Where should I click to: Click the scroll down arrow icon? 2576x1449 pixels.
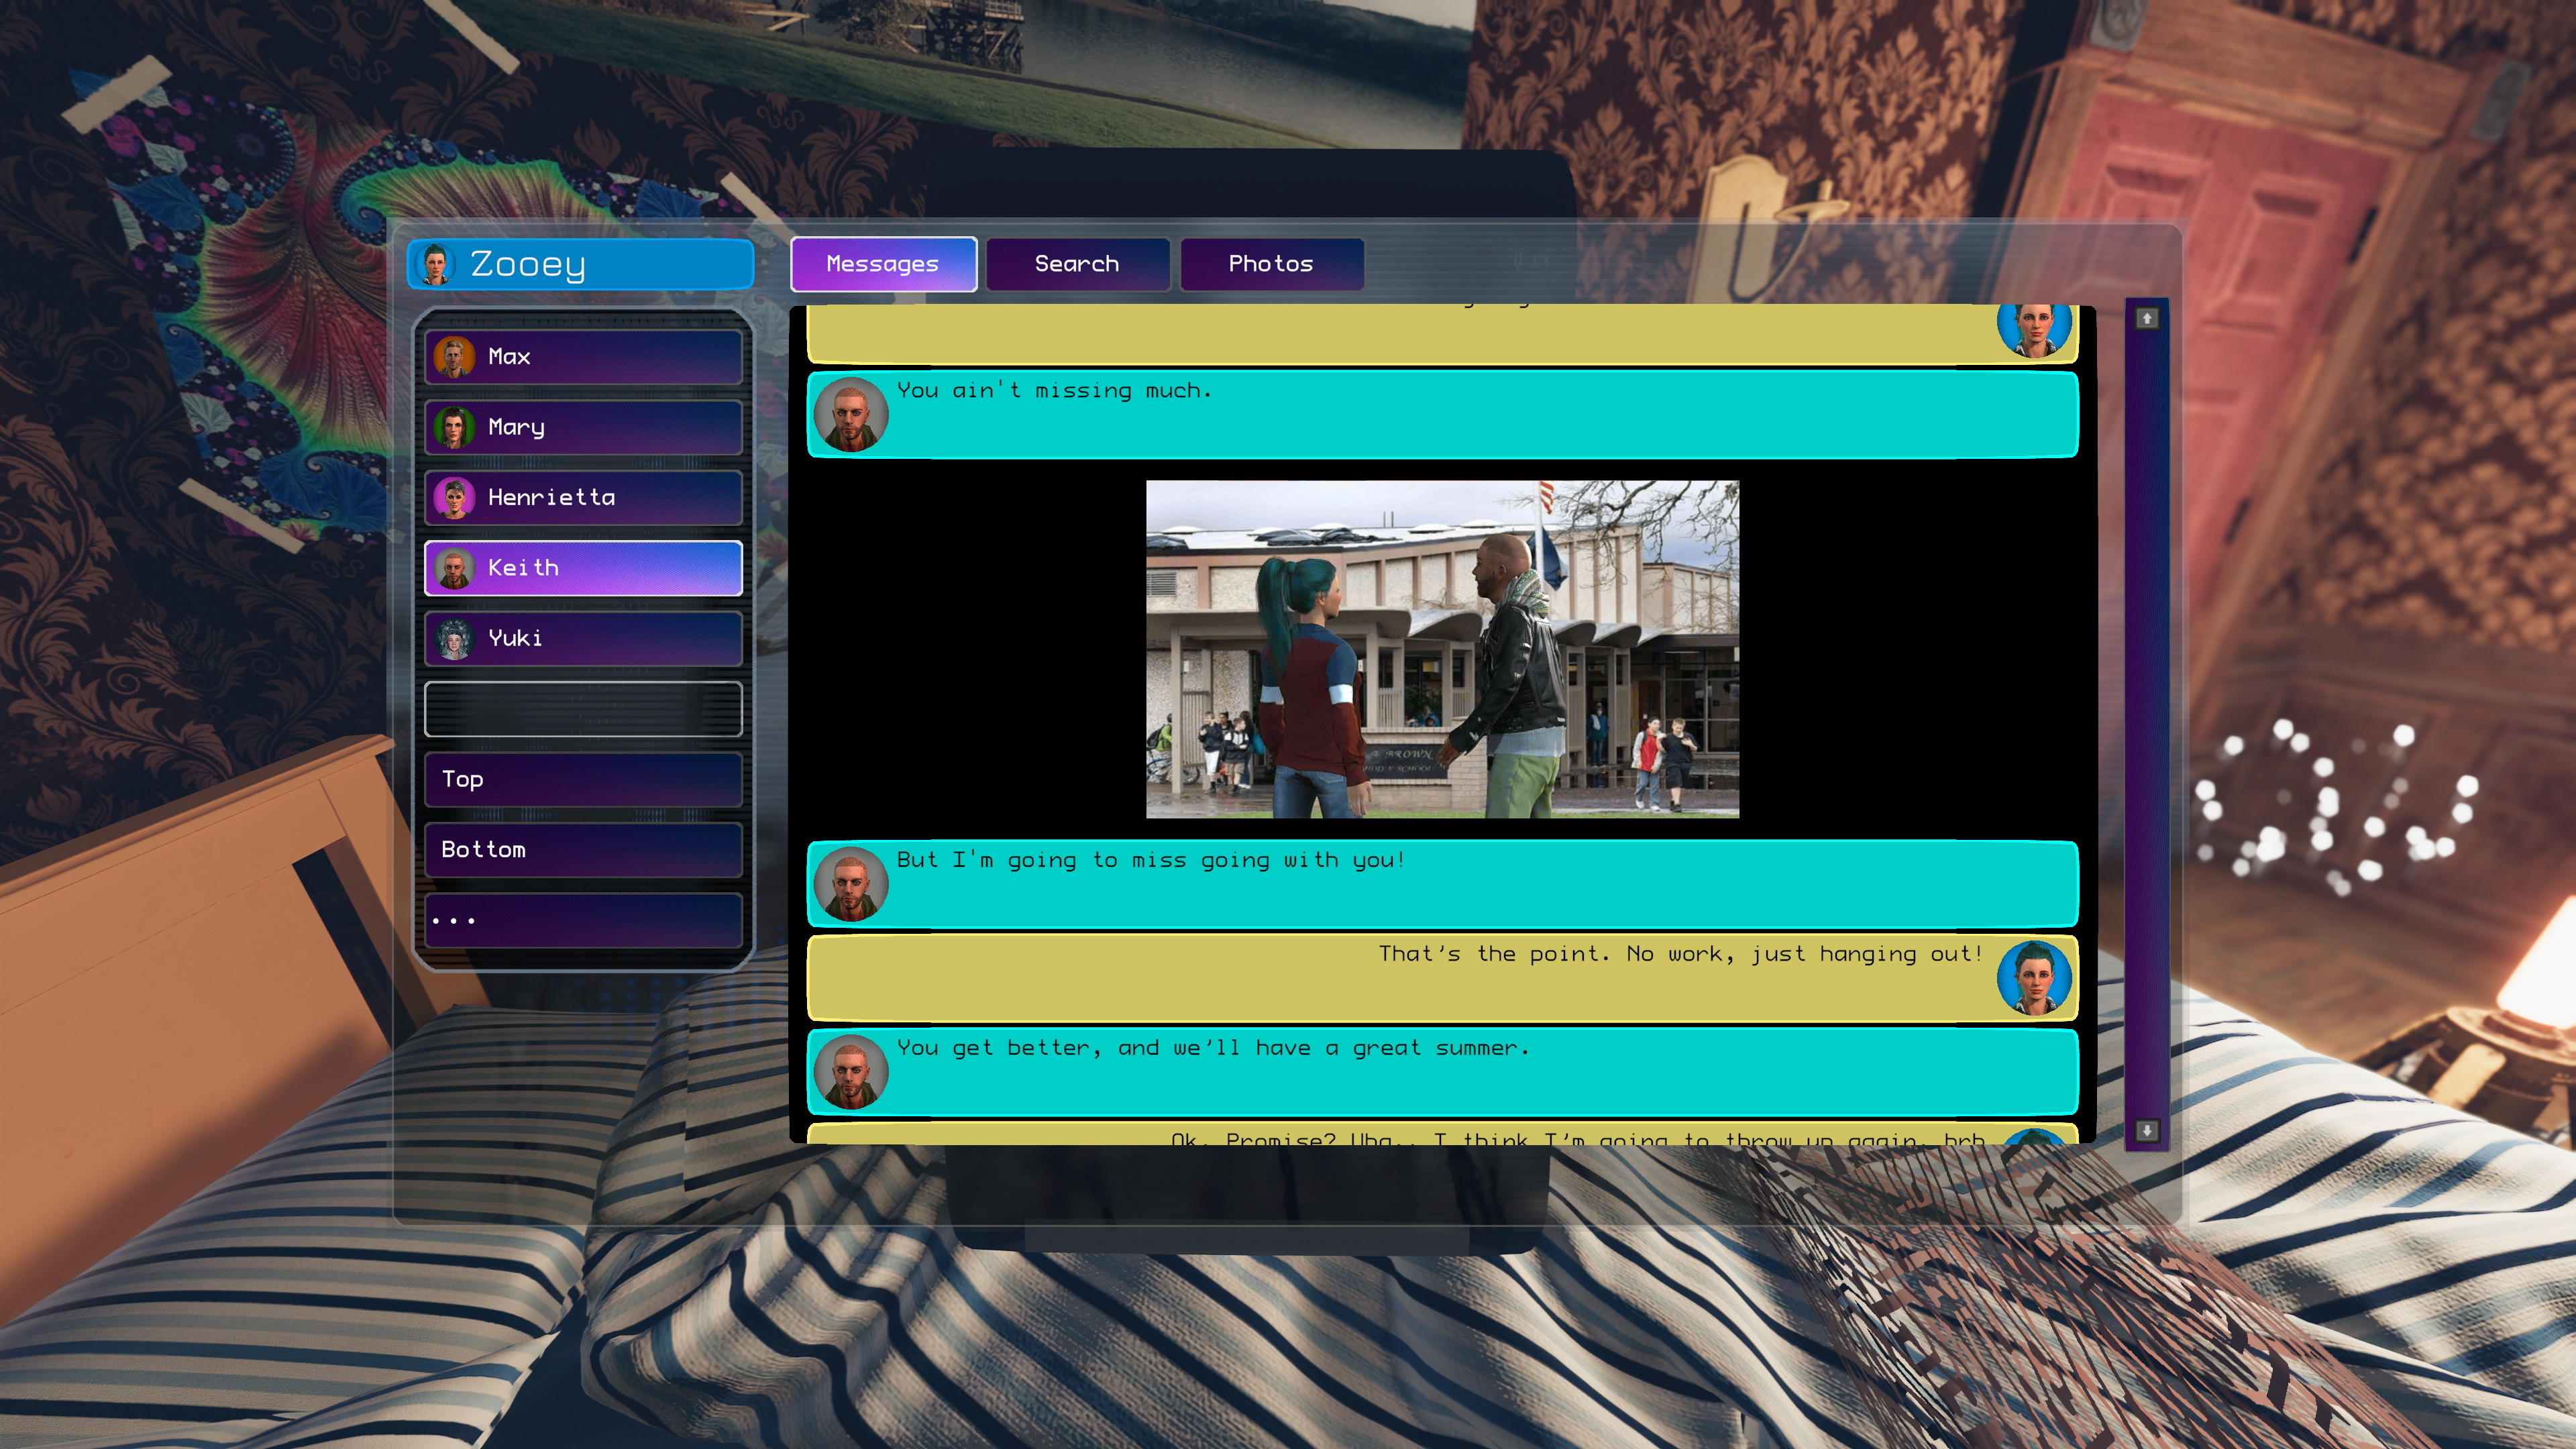point(2146,1130)
